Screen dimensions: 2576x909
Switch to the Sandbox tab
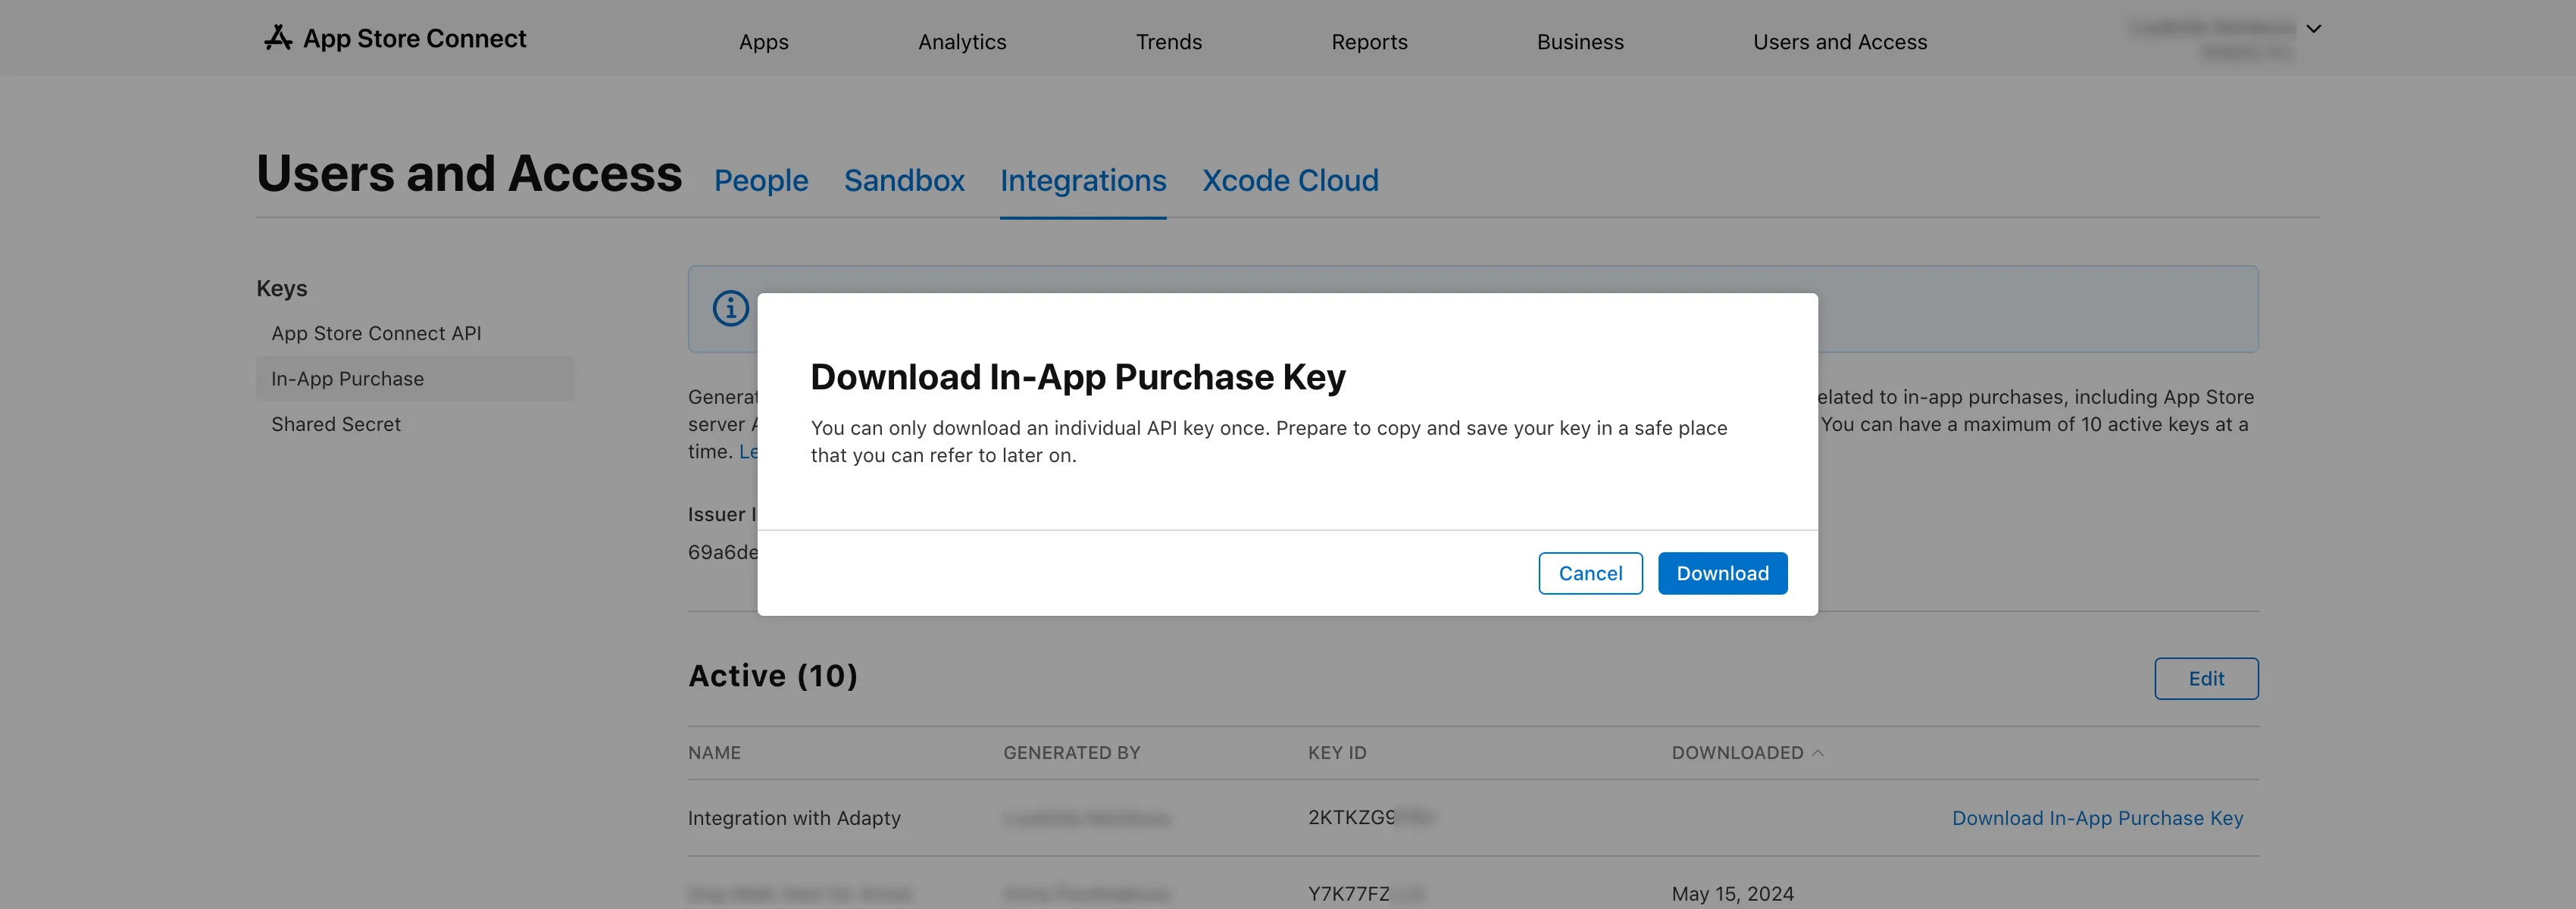(903, 180)
